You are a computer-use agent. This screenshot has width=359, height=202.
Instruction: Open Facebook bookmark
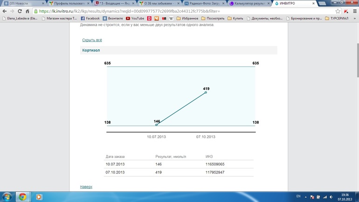[x=90, y=18]
